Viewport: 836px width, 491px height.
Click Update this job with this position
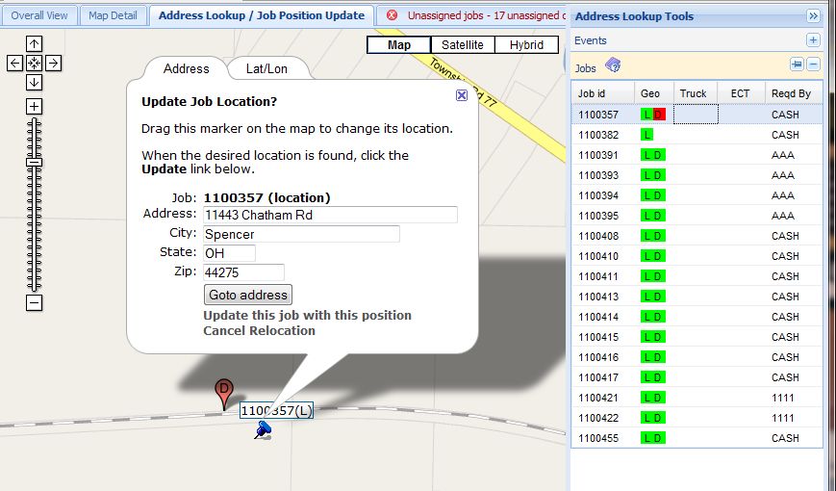coord(307,316)
